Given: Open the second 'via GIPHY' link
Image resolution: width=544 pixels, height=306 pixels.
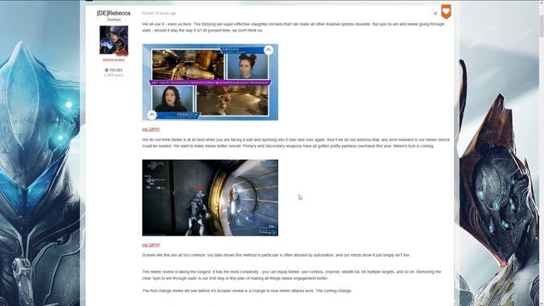Looking at the screenshot, I should (151, 245).
